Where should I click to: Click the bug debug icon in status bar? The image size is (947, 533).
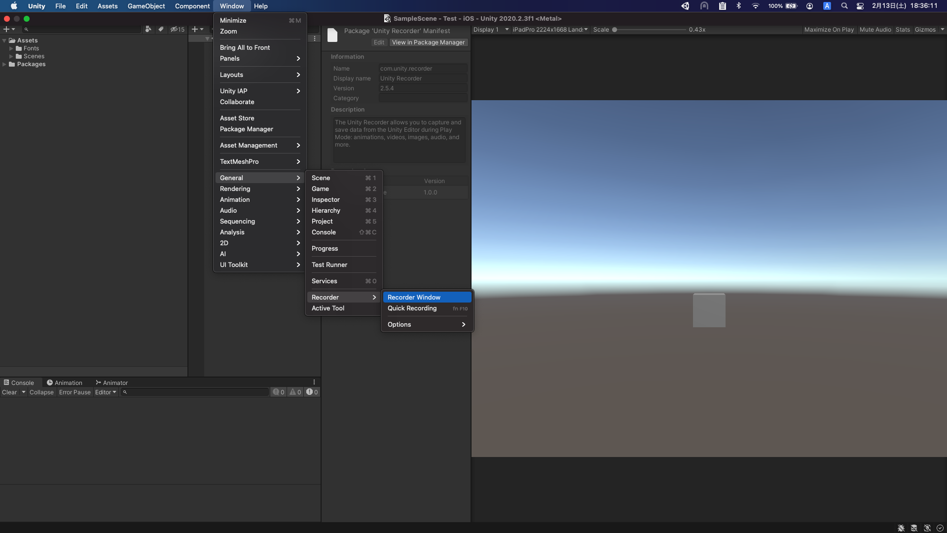point(901,528)
